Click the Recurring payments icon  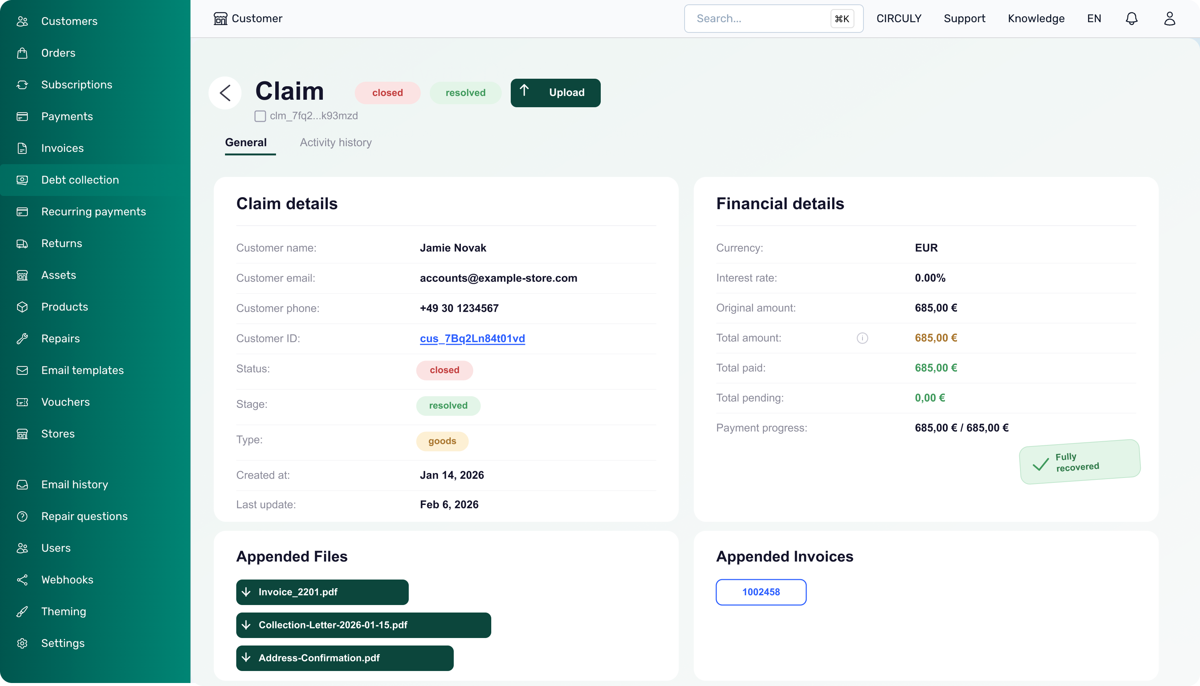tap(22, 211)
